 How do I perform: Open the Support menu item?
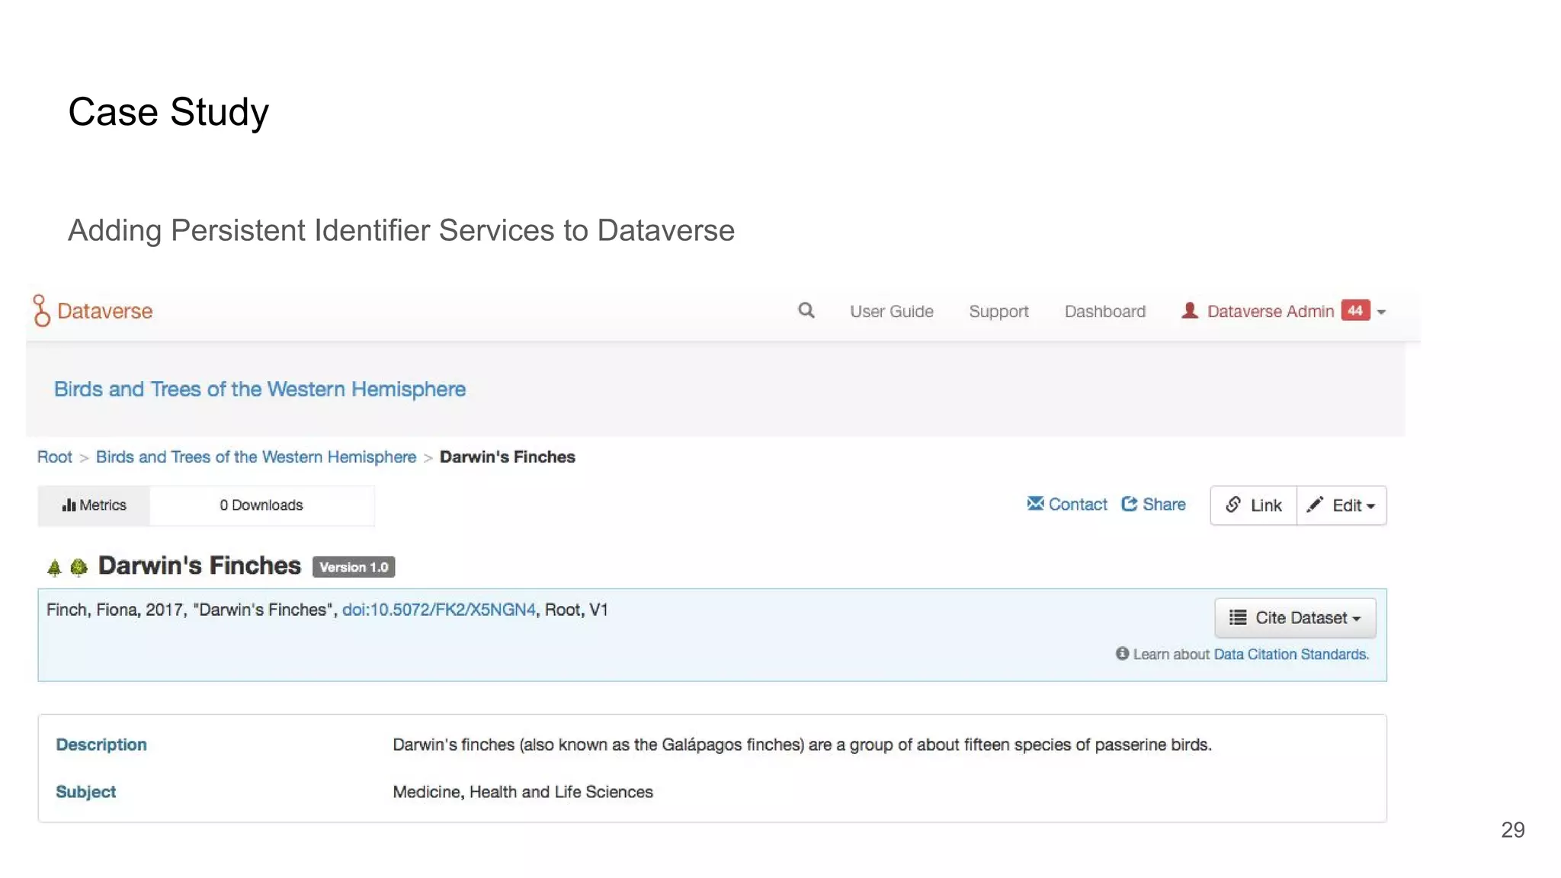pos(998,311)
